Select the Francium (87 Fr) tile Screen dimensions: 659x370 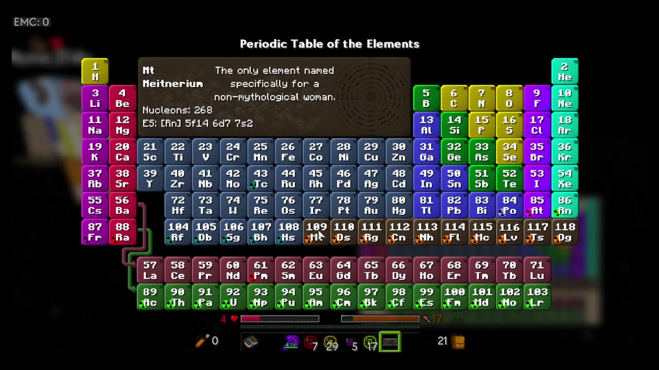click(95, 232)
